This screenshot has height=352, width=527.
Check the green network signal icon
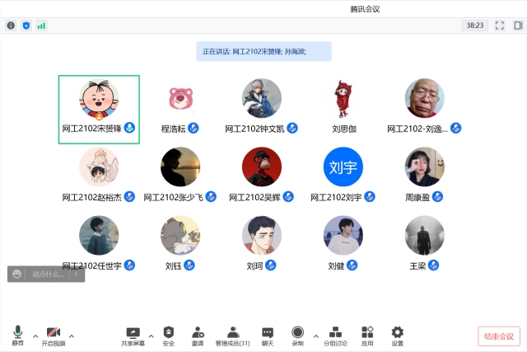pyautogui.click(x=41, y=26)
